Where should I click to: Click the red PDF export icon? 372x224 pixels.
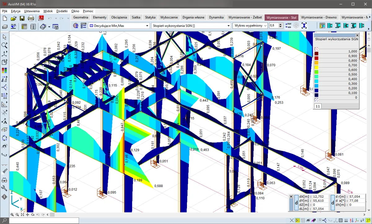tap(41, 18)
